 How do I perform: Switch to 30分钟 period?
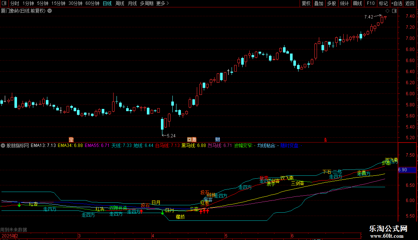click(75, 3)
